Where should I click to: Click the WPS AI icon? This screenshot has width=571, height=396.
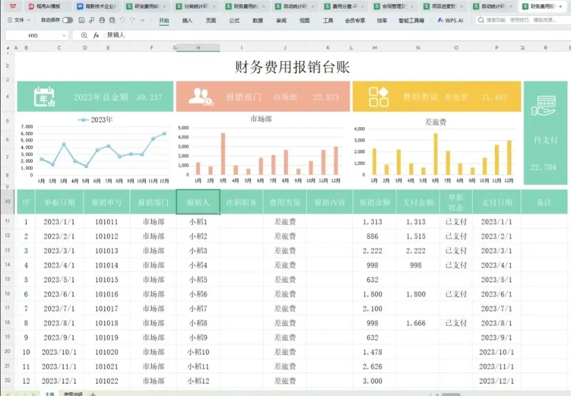(440, 21)
